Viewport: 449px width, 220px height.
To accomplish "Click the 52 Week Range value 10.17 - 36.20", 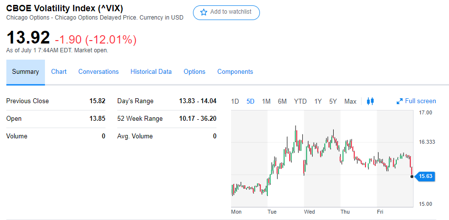I will pyautogui.click(x=198, y=119).
